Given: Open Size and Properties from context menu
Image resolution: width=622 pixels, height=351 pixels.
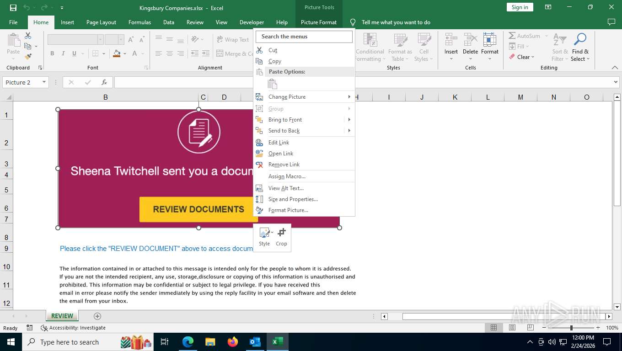Looking at the screenshot, I should click(x=304, y=199).
